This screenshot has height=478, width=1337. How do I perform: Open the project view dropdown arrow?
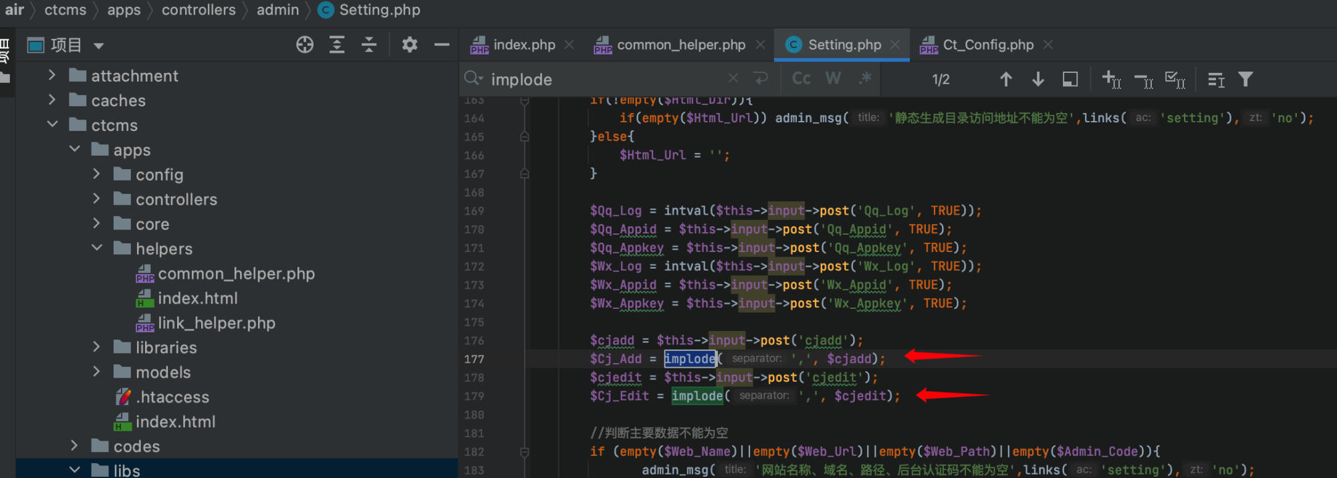coord(99,46)
